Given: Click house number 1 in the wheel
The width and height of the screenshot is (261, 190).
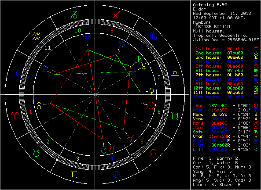Looking at the screenshot, I should [x=30, y=112].
